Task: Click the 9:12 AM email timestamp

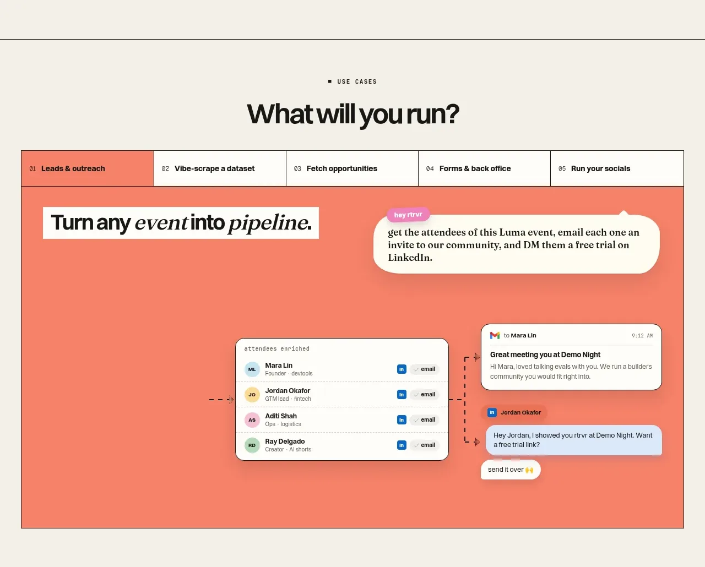Action: tap(642, 335)
